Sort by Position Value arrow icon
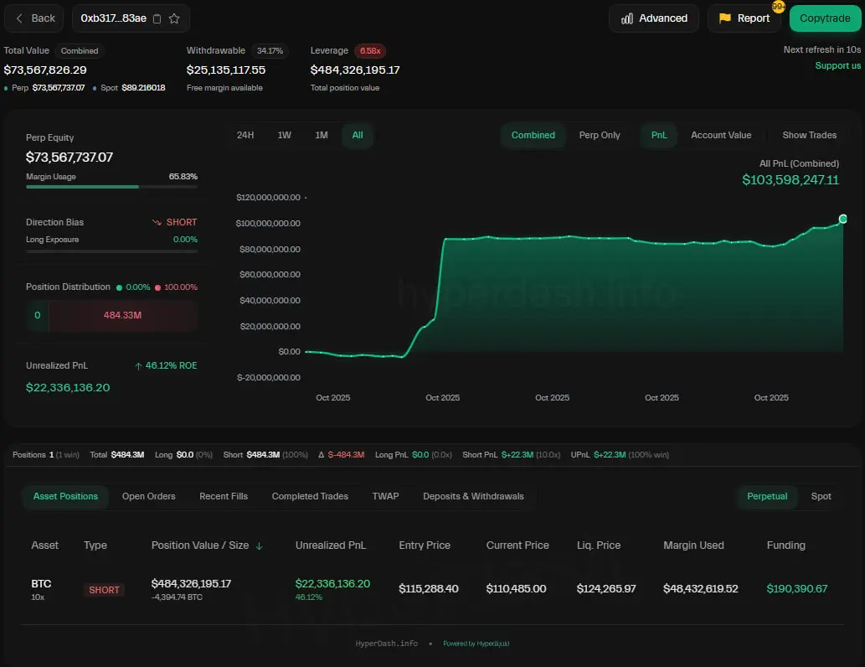This screenshot has width=865, height=667. [259, 545]
